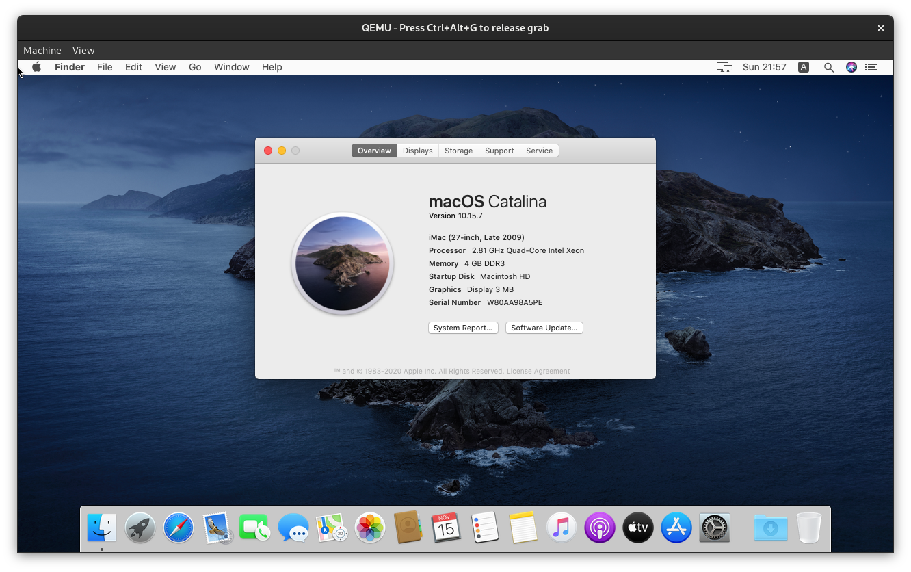This screenshot has width=911, height=572.
Task: Open the Mail app
Action: point(216,528)
